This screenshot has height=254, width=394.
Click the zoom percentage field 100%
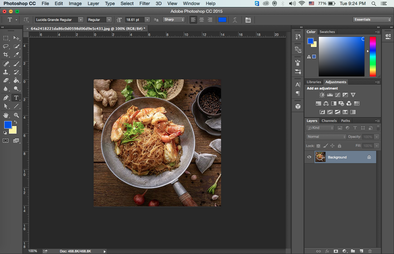(x=32, y=251)
